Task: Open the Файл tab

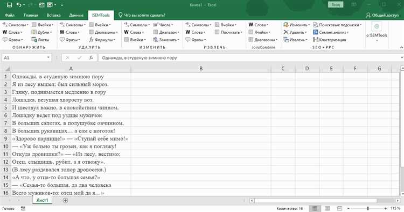Action: pyautogui.click(x=10, y=16)
